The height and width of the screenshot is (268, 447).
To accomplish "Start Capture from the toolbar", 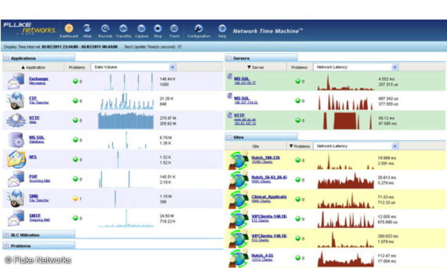I will pos(141,28).
